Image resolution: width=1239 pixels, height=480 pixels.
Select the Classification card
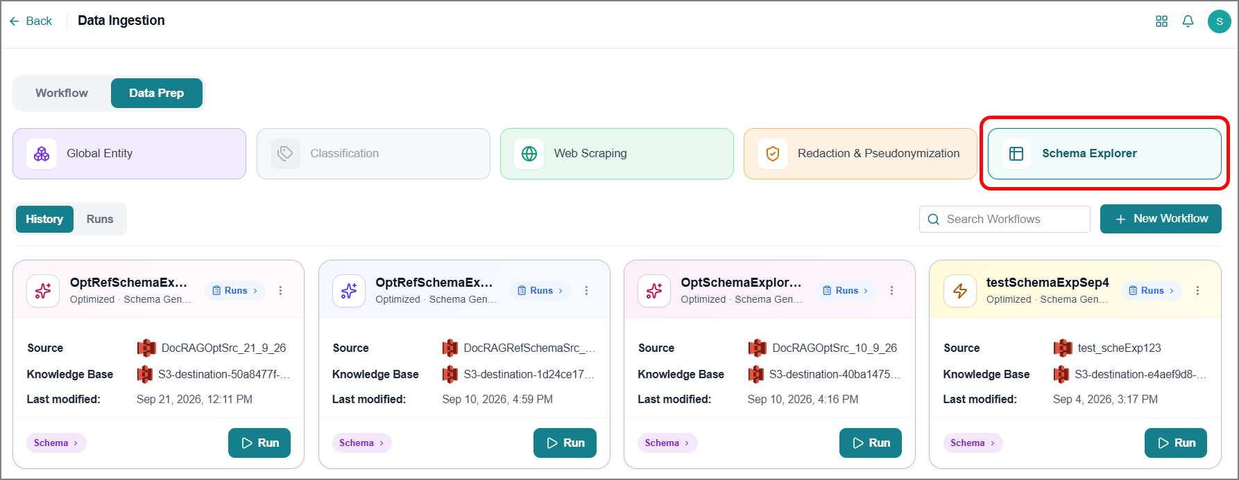tap(373, 154)
